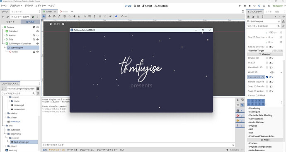
Task: Collapse the SubViewportContainer node
Action: pyautogui.click(x=4, y=44)
